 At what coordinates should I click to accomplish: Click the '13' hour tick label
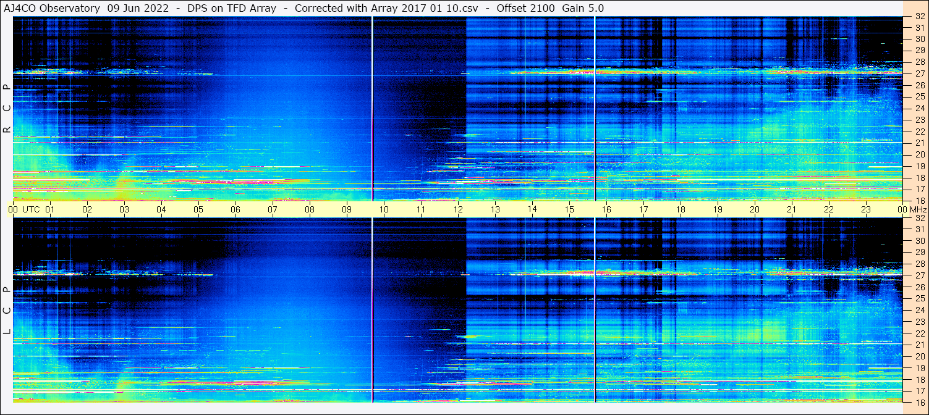tap(495, 209)
